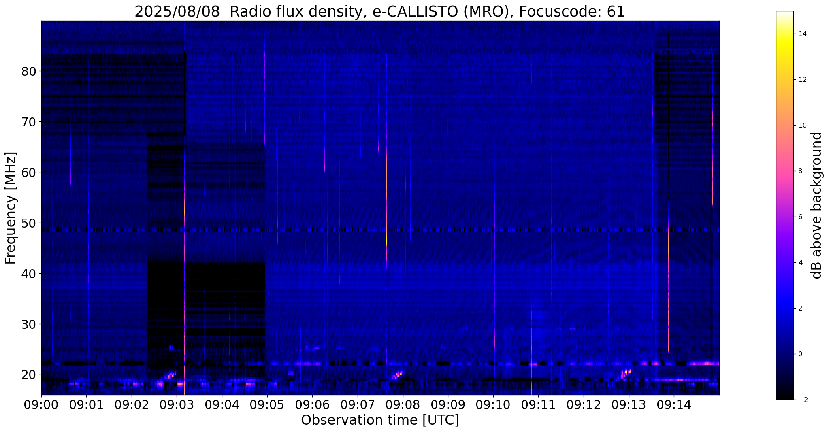This screenshot has width=829, height=432.
Task: Click the 09:13 time tick label
Action: pyautogui.click(x=629, y=405)
